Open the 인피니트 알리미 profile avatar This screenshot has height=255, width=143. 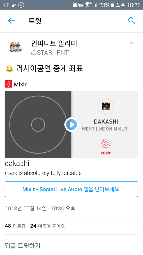tap(15, 47)
